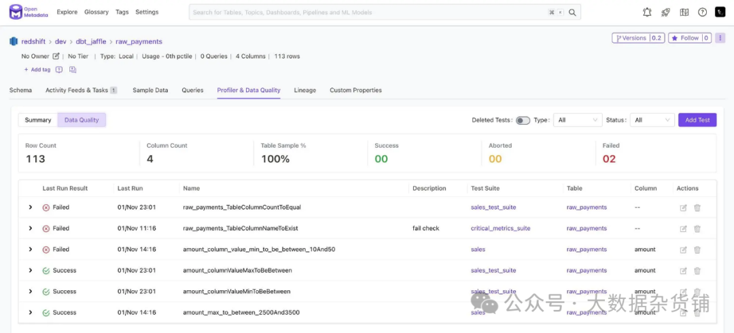The image size is (734, 333).
Task: Open the Status filter dropdown
Action: pos(652,120)
